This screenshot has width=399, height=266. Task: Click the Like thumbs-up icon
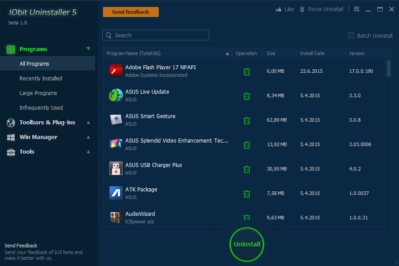click(279, 9)
